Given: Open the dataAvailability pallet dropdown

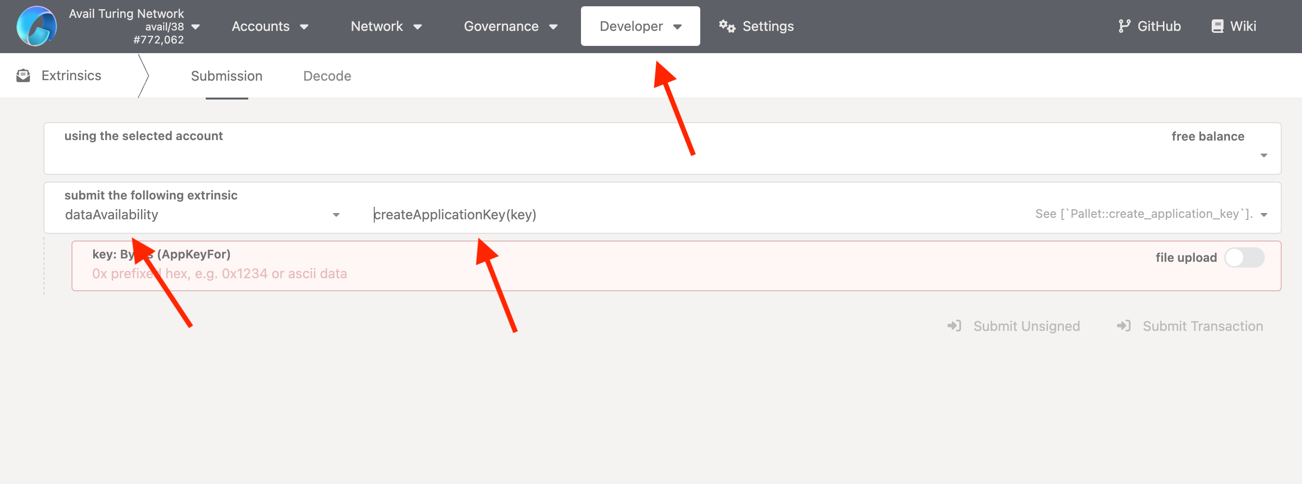Looking at the screenshot, I should coord(336,215).
